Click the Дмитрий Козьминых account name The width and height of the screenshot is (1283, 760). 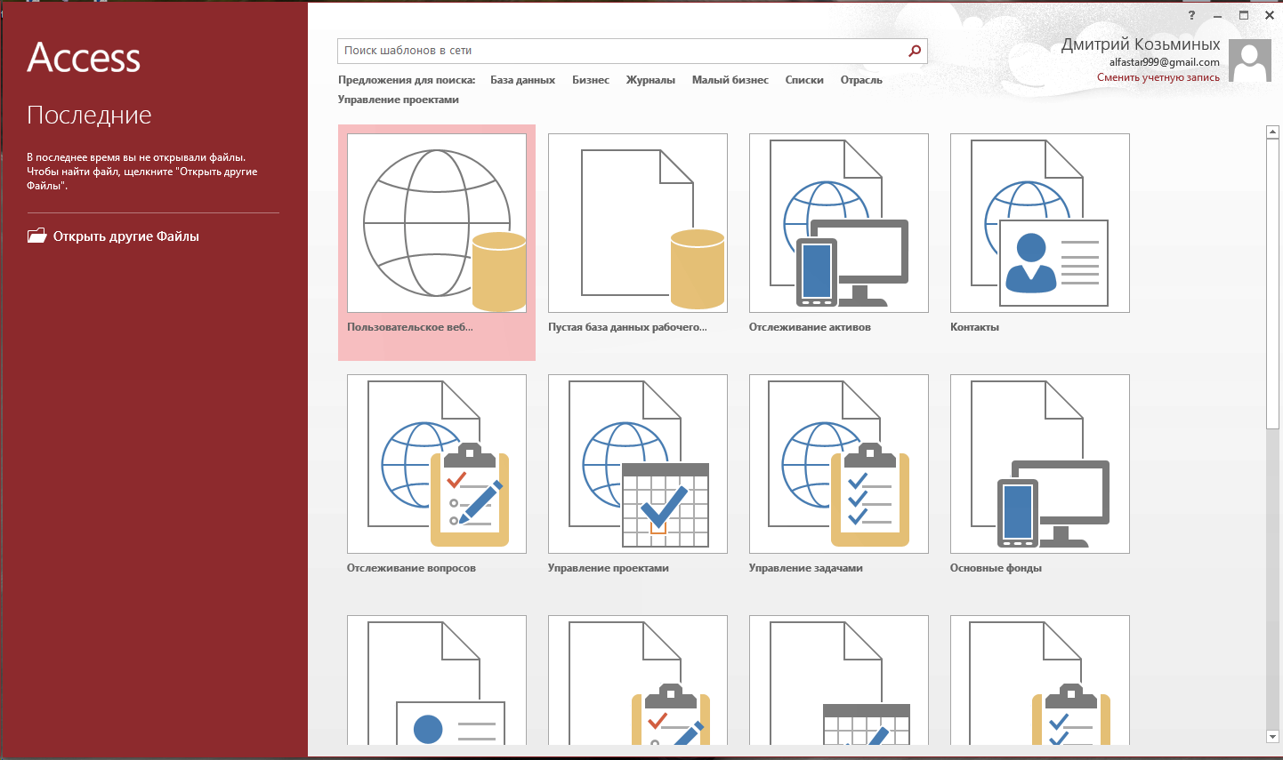pyautogui.click(x=1141, y=44)
